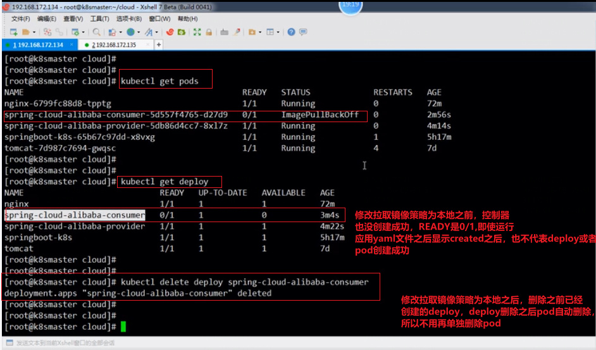Screen dimensions: 596x350
Task: Launch Xftp via the red swirl icon
Action: click(170, 32)
